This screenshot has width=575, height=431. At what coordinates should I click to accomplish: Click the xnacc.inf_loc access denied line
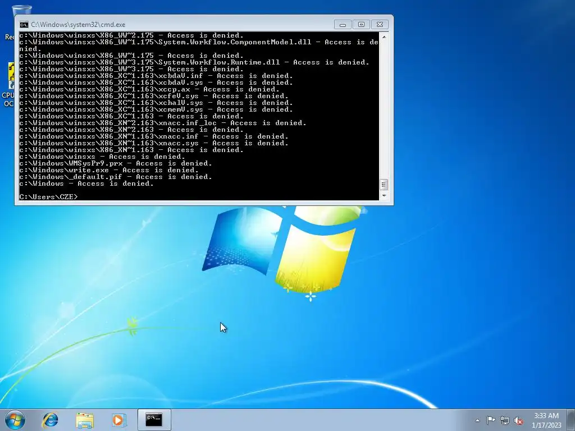point(163,123)
